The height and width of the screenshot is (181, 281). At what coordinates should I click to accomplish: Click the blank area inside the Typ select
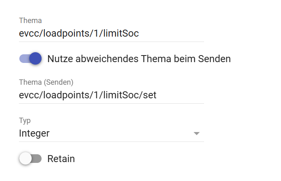click(x=123, y=134)
